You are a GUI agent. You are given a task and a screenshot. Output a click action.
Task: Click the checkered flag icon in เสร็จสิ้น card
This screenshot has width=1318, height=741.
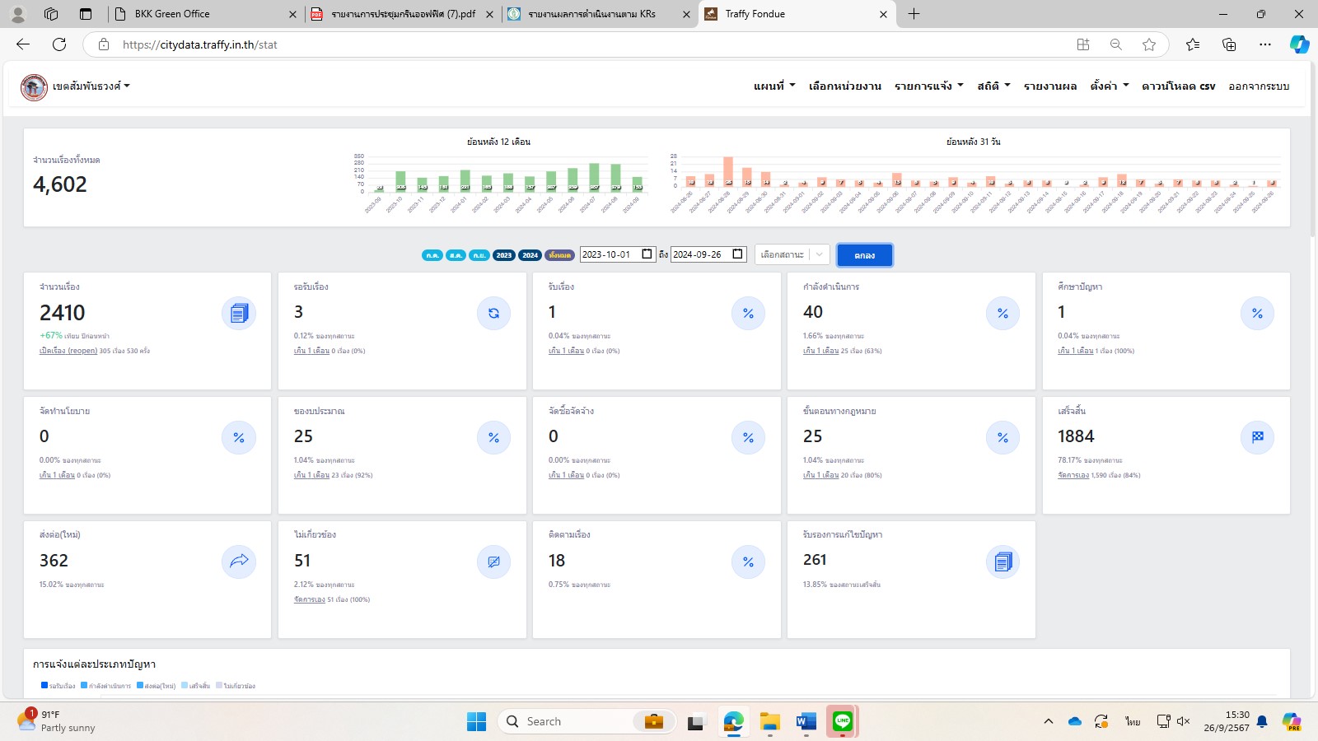point(1257,437)
